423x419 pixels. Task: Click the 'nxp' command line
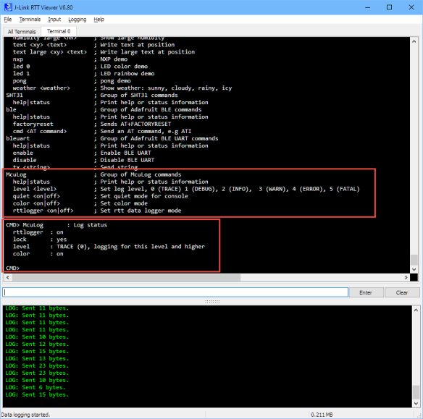(70, 59)
